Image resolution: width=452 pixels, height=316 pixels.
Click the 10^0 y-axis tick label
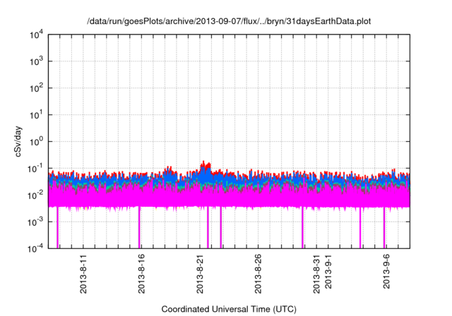pyautogui.click(x=36, y=142)
